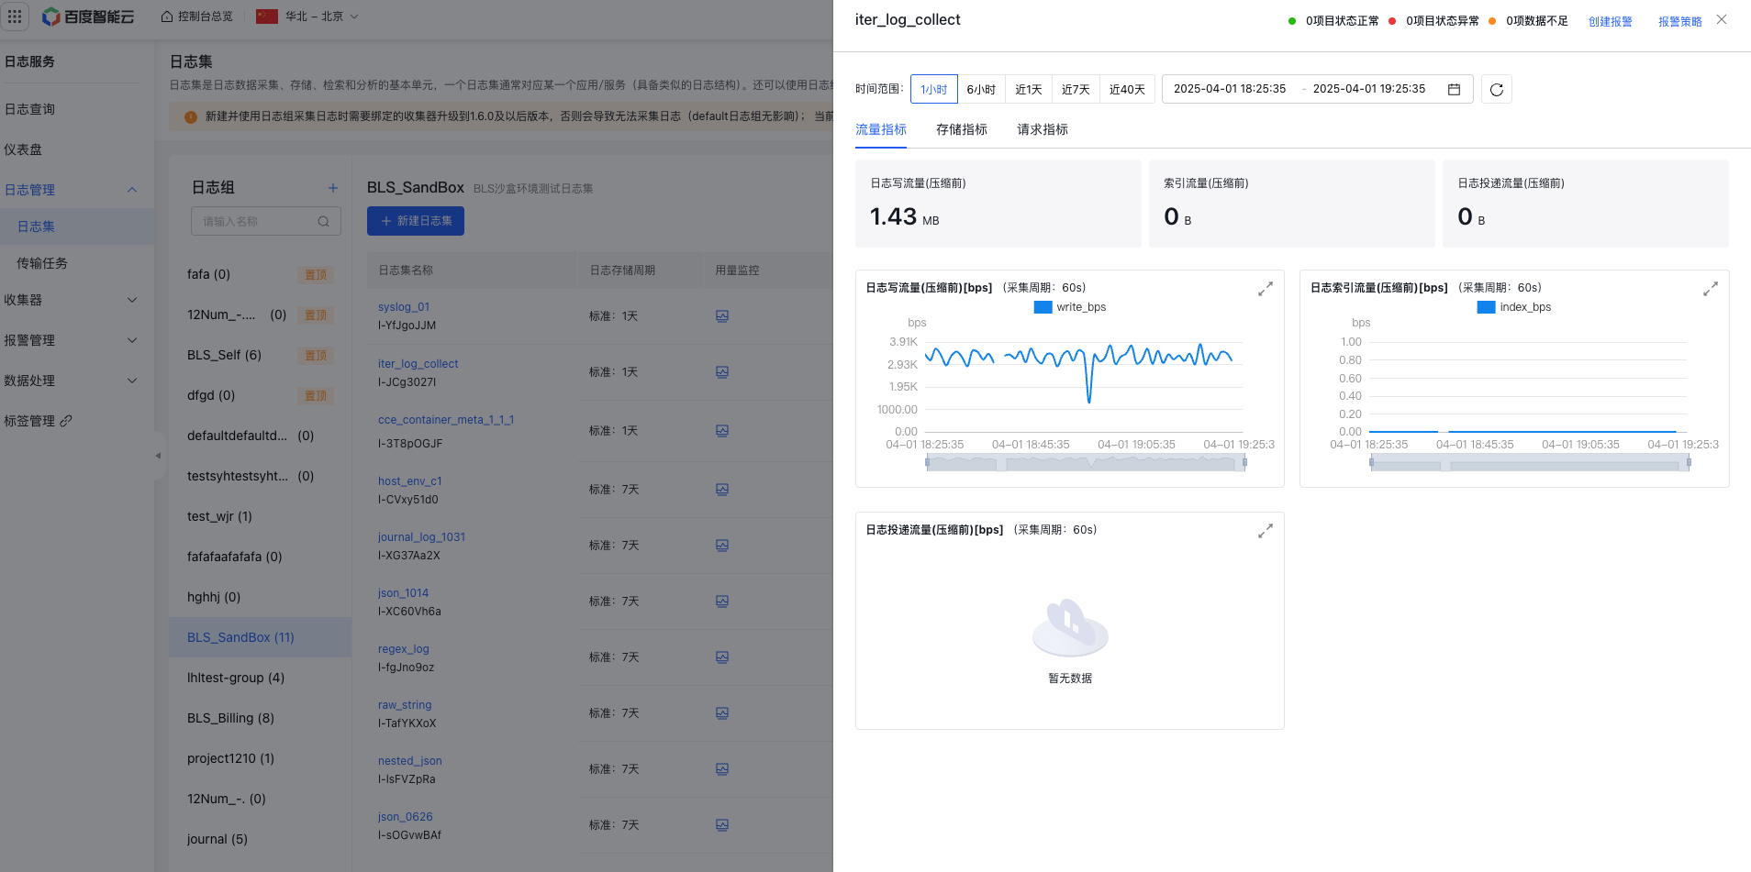Open the iter_log_collect log set link
Screen dimensions: 1751x872
click(x=418, y=364)
